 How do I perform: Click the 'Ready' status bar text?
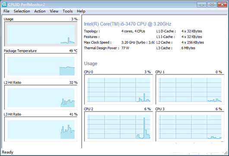tap(7, 152)
